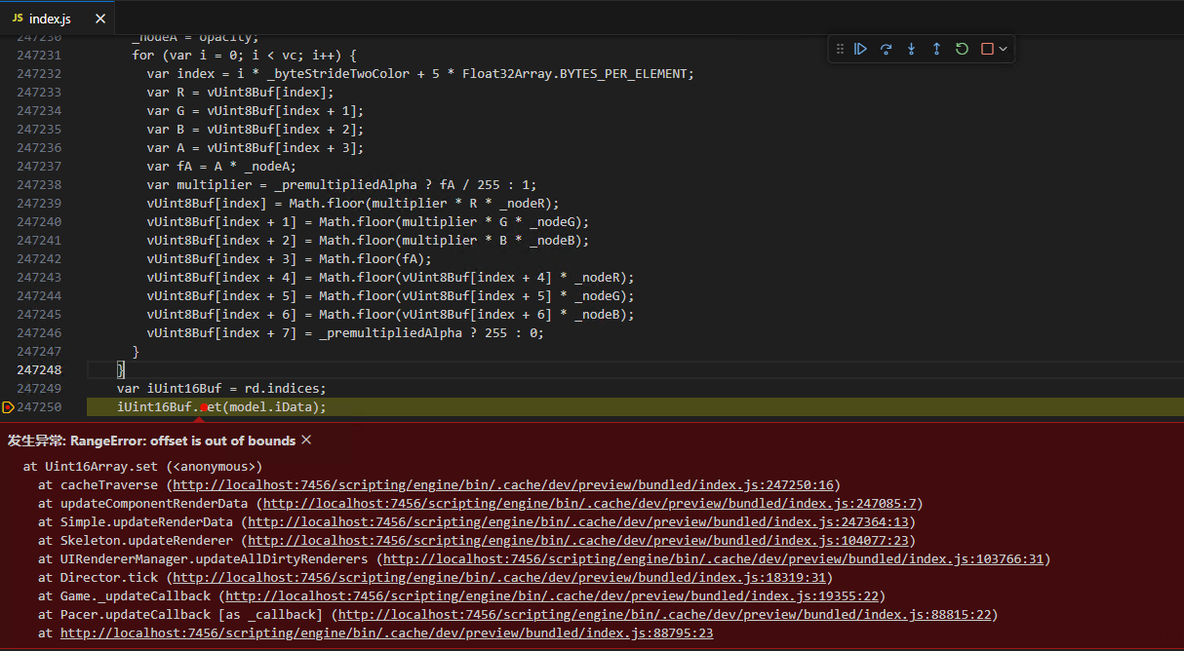The height and width of the screenshot is (651, 1184).
Task: Click line number 247246 in the gutter
Action: (39, 333)
